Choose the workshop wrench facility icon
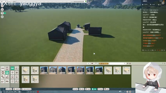Image resolution: width=166 pixels, height=93 pixels. (x=12, y=81)
